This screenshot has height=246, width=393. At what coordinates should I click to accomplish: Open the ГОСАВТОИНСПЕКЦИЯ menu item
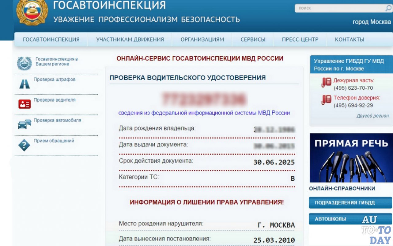point(51,39)
